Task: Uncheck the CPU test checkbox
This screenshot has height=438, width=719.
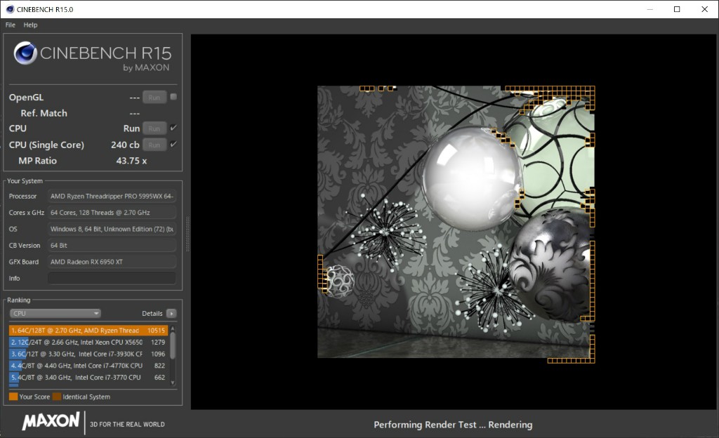Action: pyautogui.click(x=173, y=128)
